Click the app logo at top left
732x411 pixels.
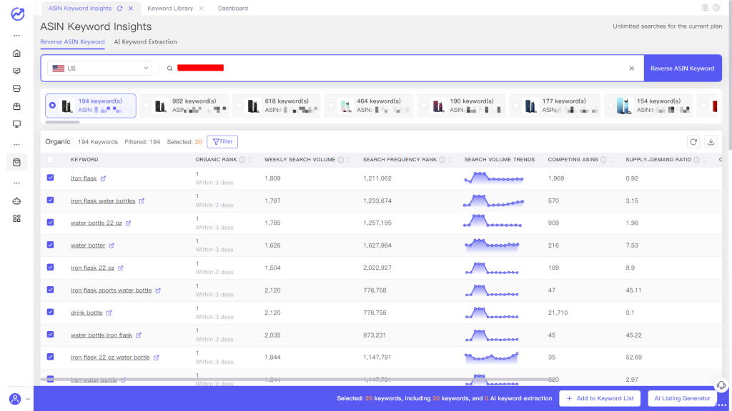point(18,14)
